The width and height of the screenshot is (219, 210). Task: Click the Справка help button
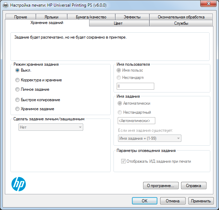pyautogui.click(x=194, y=186)
